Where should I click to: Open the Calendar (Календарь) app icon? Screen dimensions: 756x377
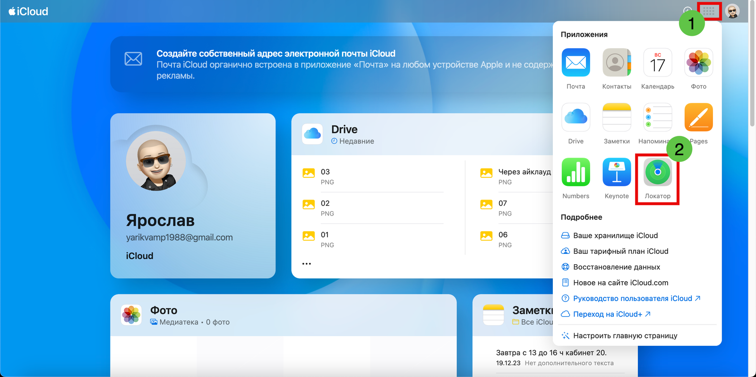pyautogui.click(x=657, y=62)
